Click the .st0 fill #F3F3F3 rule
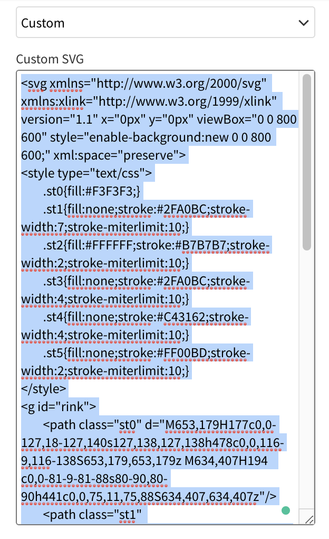 pos(93,191)
